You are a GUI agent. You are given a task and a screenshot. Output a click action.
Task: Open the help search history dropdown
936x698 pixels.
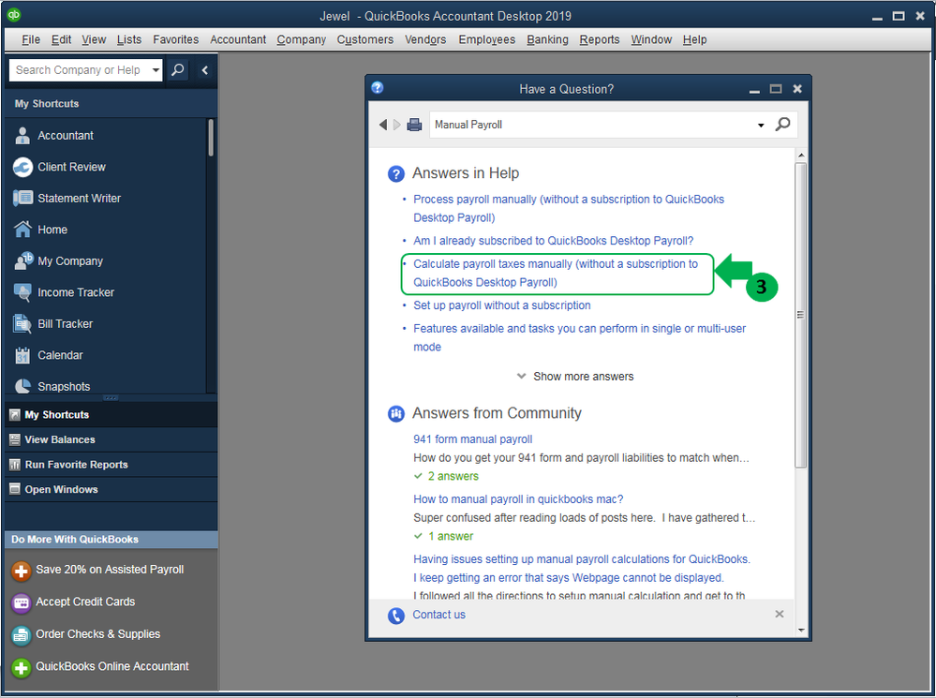click(761, 125)
